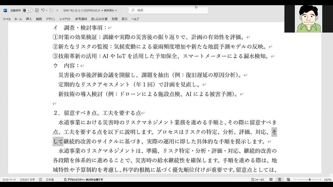Switch to Web Layout view icon
Screen dimensions: 333x187
288,180
